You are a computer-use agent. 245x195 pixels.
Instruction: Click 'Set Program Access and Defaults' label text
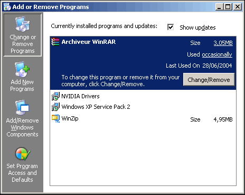(x=22, y=173)
